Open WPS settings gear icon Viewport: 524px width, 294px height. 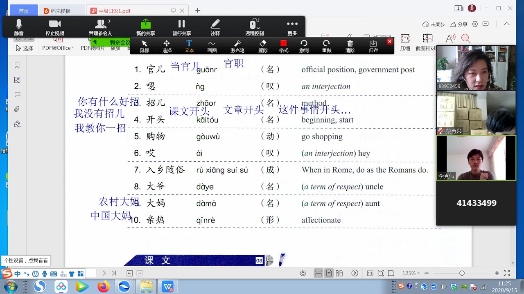[475, 24]
